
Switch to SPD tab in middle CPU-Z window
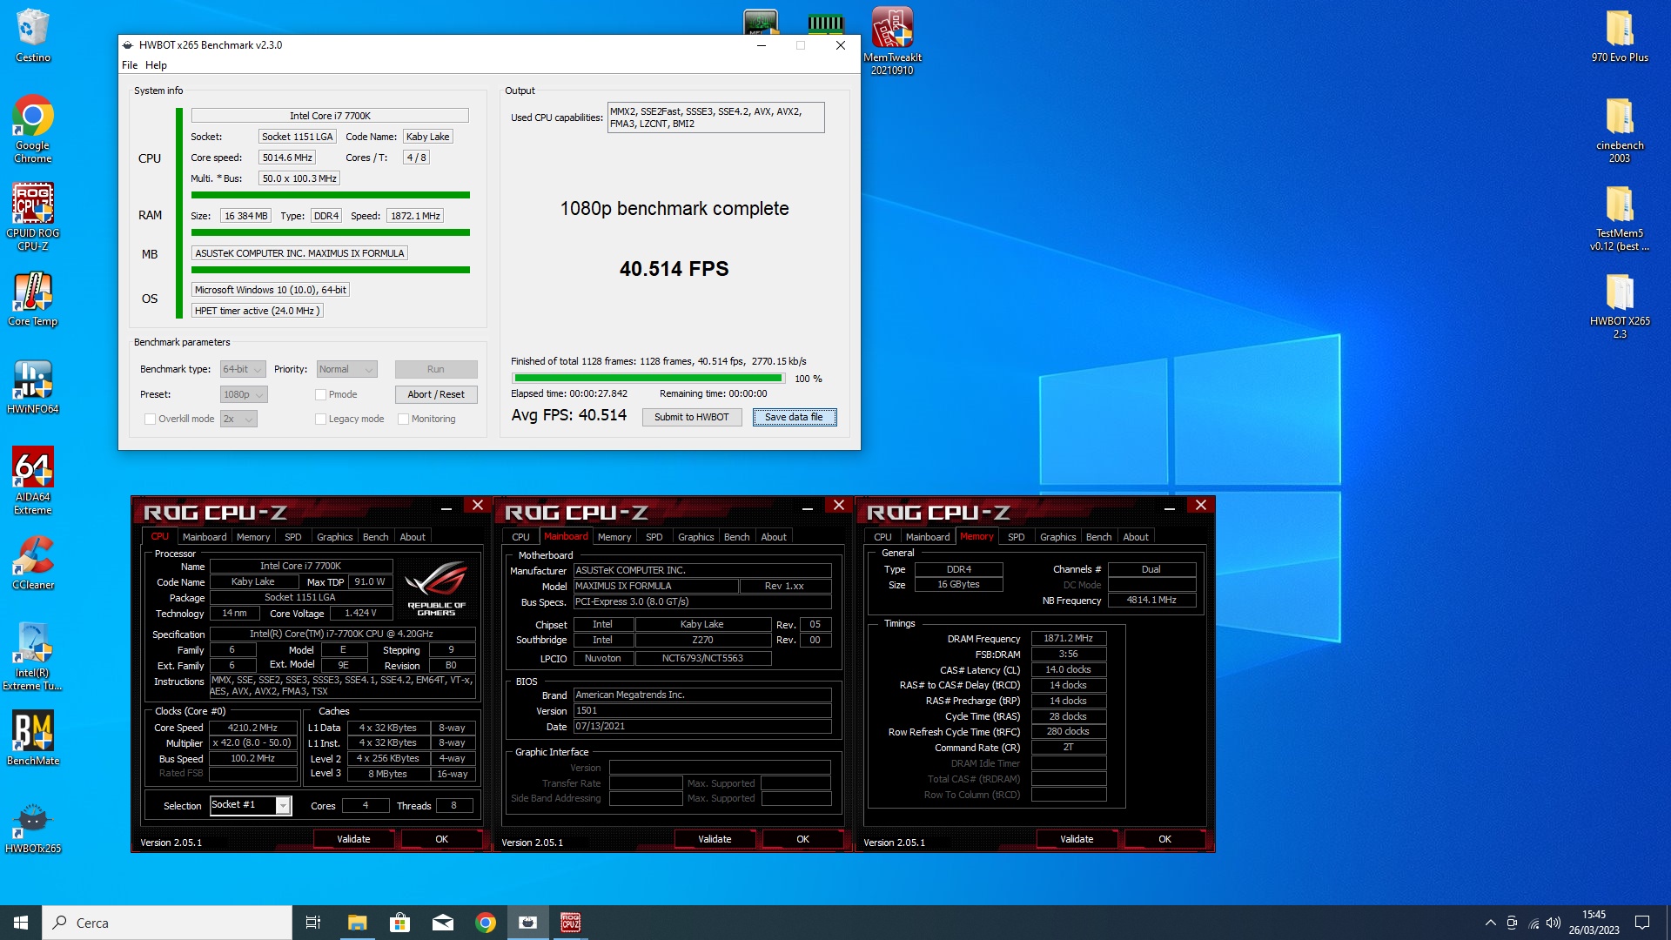[654, 537]
